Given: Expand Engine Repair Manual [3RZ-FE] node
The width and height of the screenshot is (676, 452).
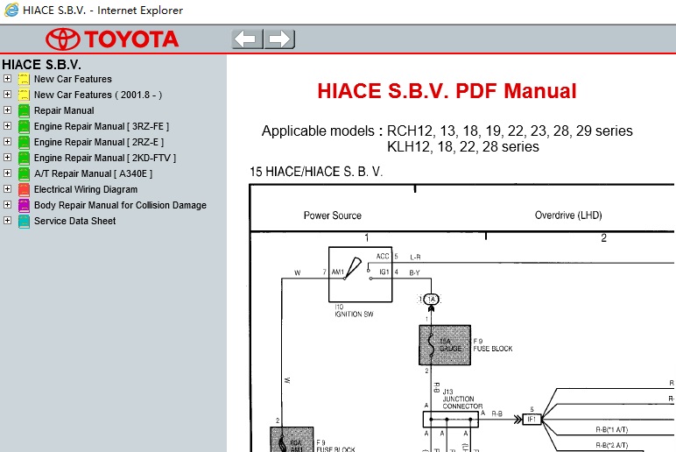Looking at the screenshot, I should click(7, 125).
